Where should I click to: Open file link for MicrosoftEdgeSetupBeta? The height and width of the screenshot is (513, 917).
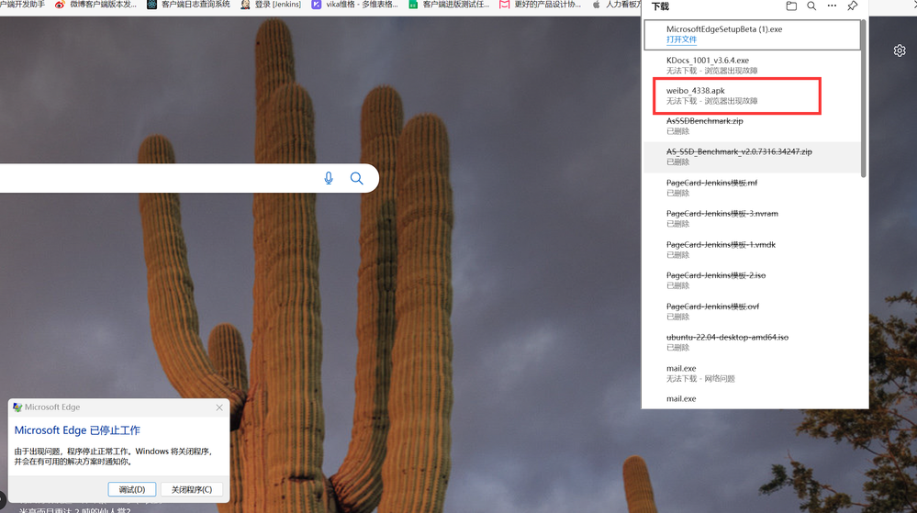point(681,39)
